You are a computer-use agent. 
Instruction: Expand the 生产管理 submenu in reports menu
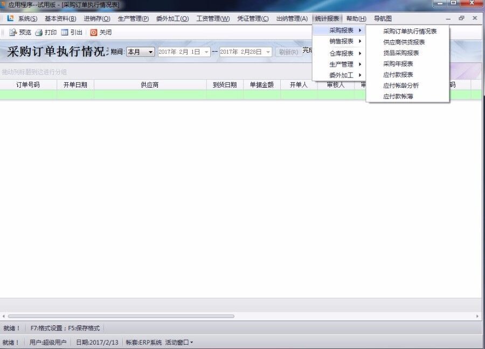(339, 64)
